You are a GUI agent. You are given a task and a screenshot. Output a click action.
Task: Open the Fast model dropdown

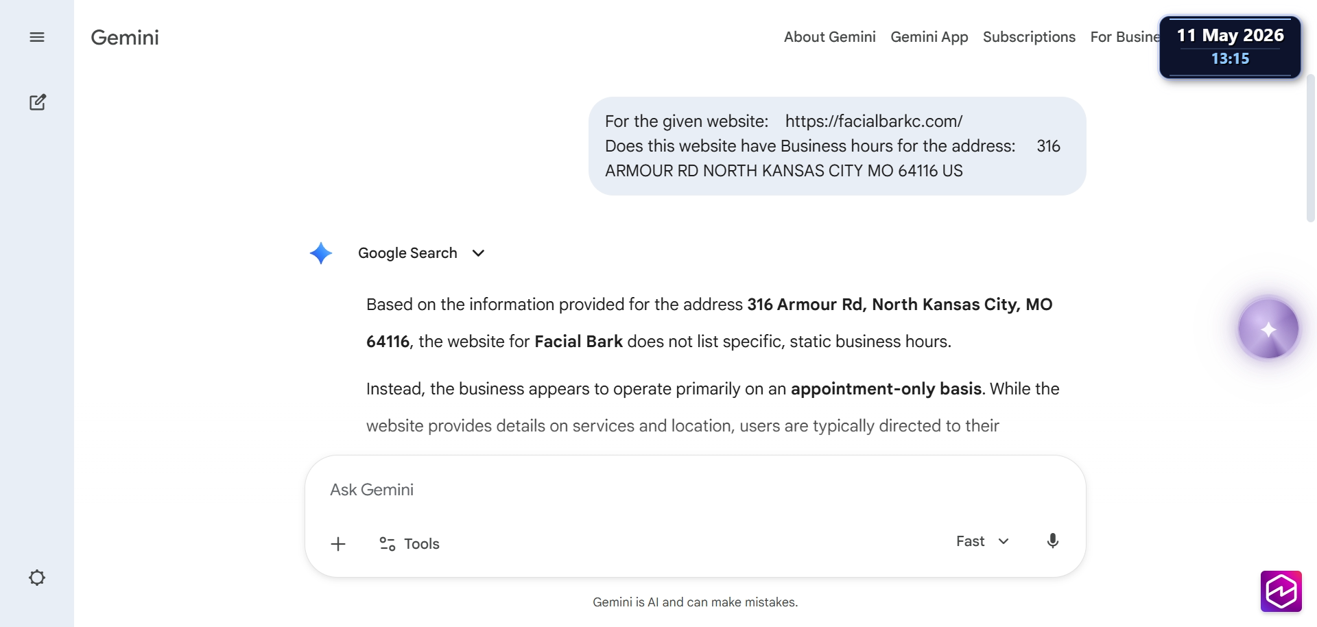click(x=982, y=541)
